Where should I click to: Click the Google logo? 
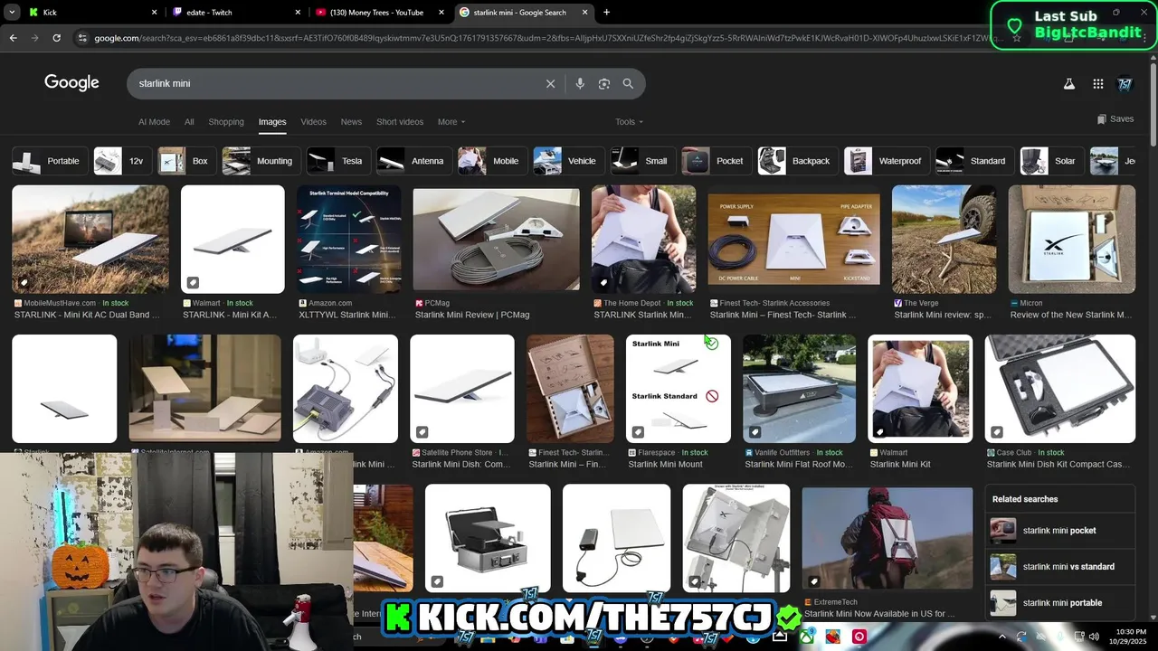(71, 82)
